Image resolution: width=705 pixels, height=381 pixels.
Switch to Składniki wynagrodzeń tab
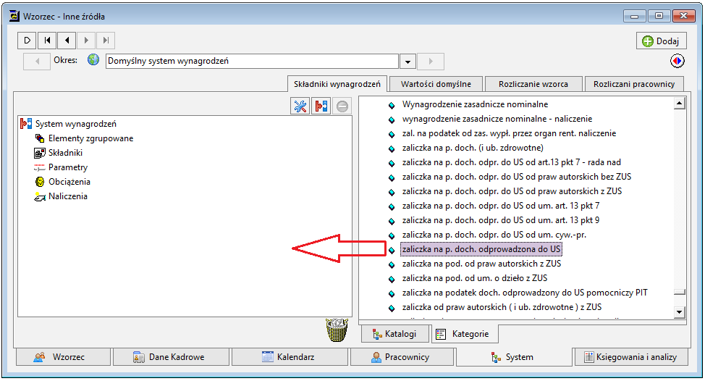(337, 84)
